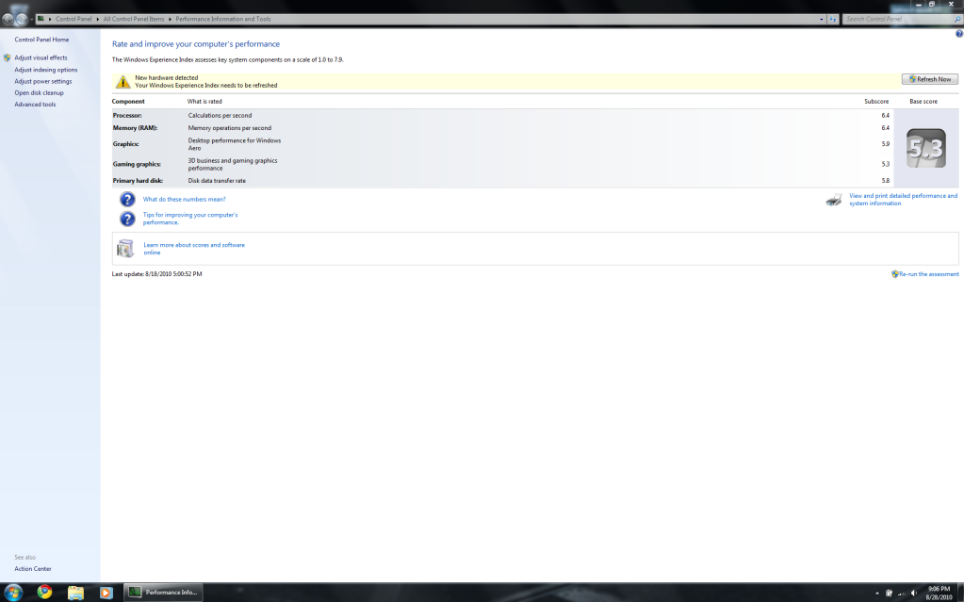Image resolution: width=964 pixels, height=602 pixels.
Task: Click the search magnifier icon
Action: tap(957, 19)
